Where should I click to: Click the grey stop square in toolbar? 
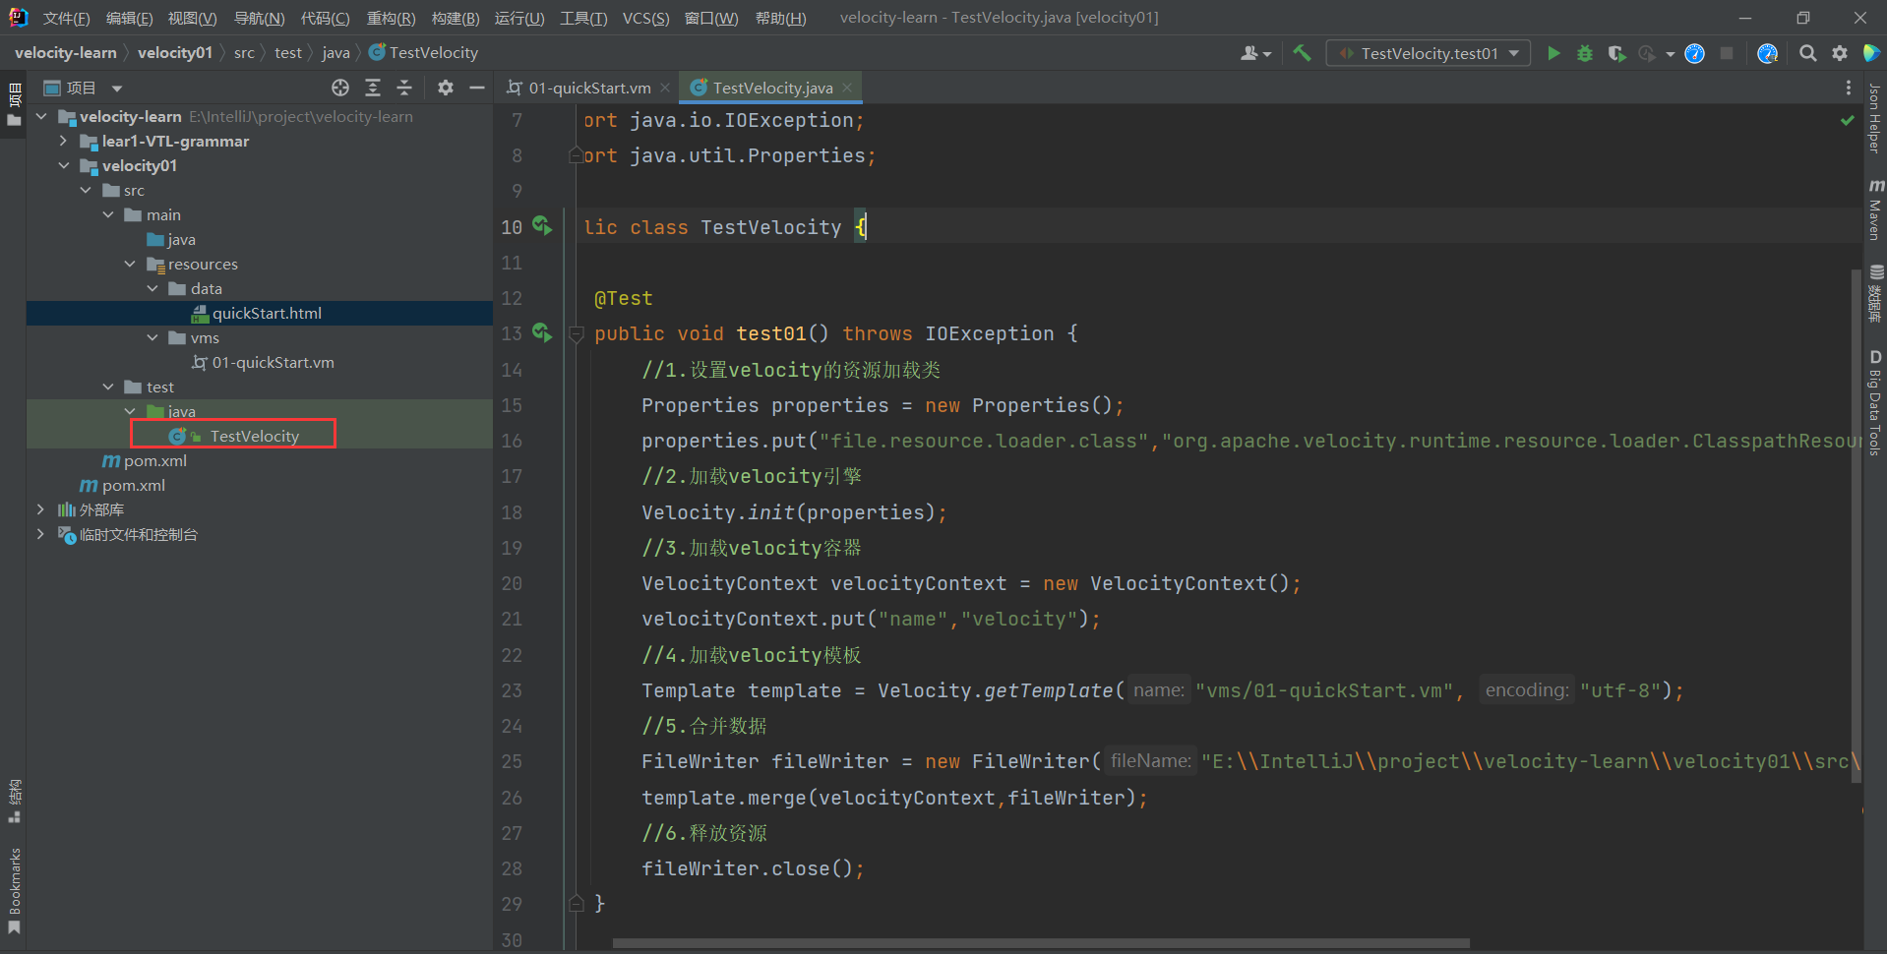1727,53
